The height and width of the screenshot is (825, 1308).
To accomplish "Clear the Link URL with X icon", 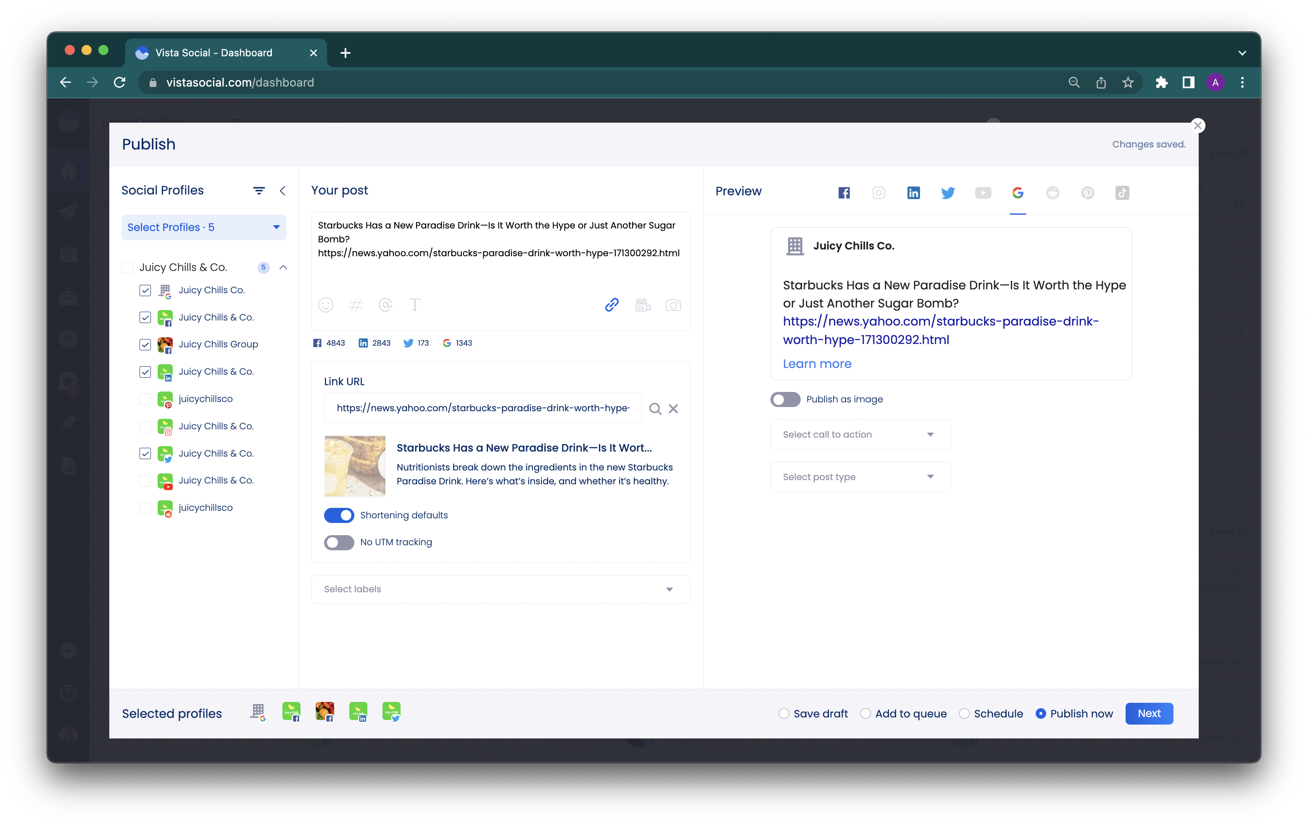I will (673, 409).
